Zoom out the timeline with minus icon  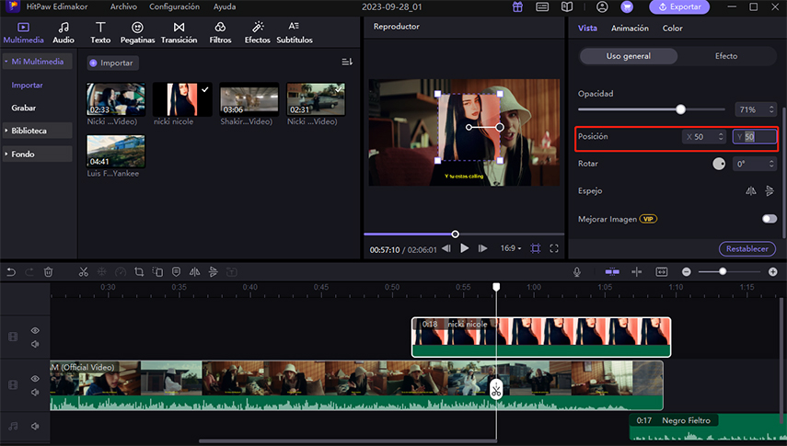coord(686,271)
